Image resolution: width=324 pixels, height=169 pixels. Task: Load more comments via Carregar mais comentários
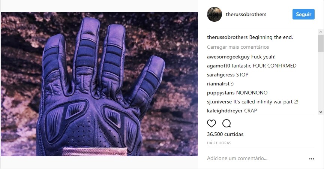[x=238, y=47]
